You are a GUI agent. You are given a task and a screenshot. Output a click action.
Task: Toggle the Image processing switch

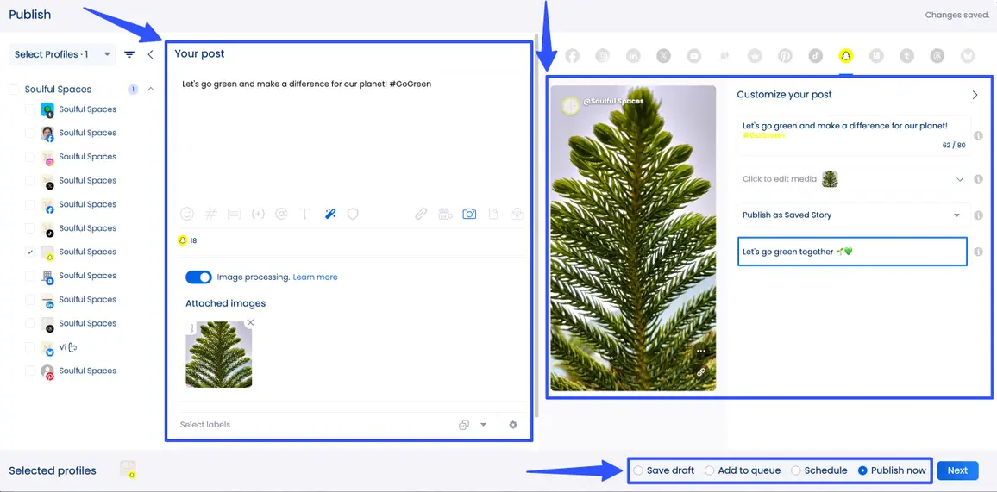pyautogui.click(x=198, y=277)
